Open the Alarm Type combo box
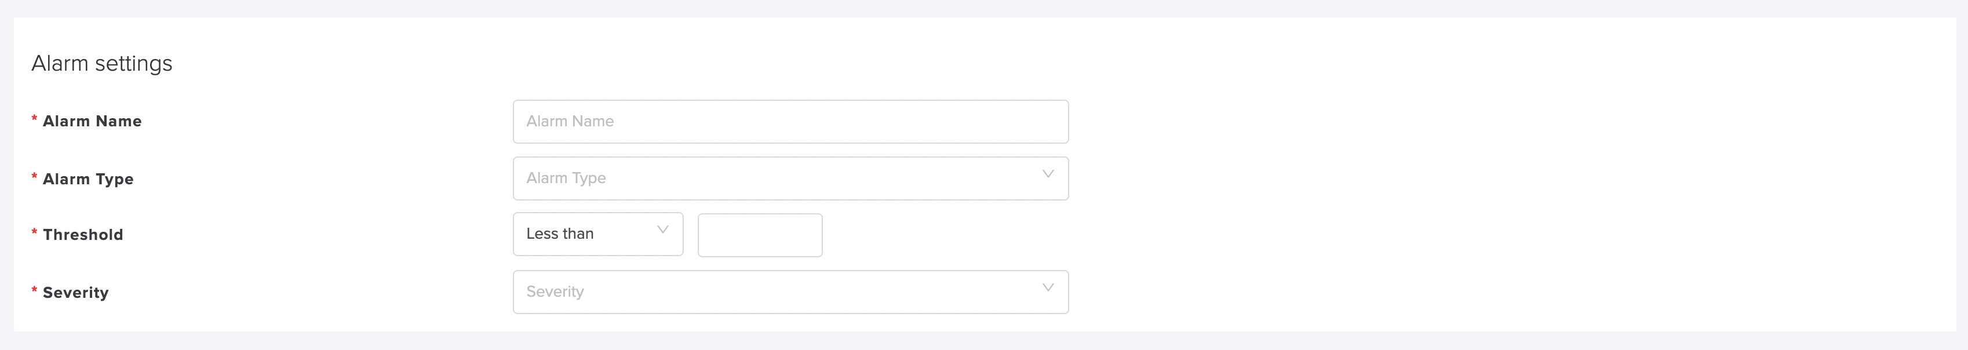Viewport: 1968px width, 350px height. [x=790, y=179]
